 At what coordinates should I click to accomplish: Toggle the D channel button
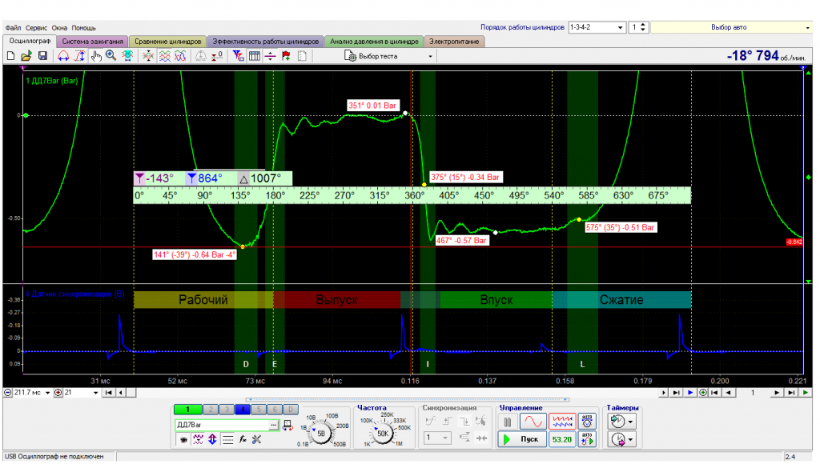(x=291, y=410)
